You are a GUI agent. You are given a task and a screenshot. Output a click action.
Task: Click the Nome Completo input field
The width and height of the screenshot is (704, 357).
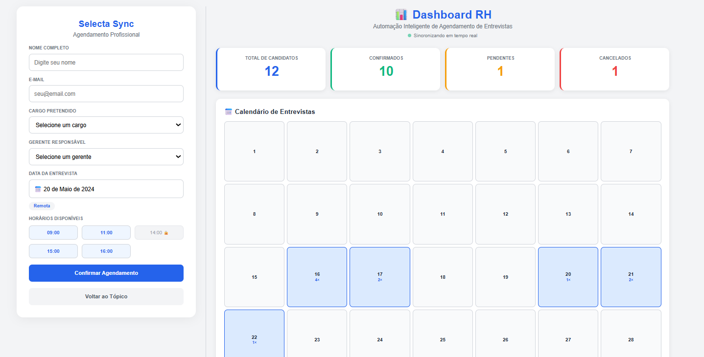(106, 63)
